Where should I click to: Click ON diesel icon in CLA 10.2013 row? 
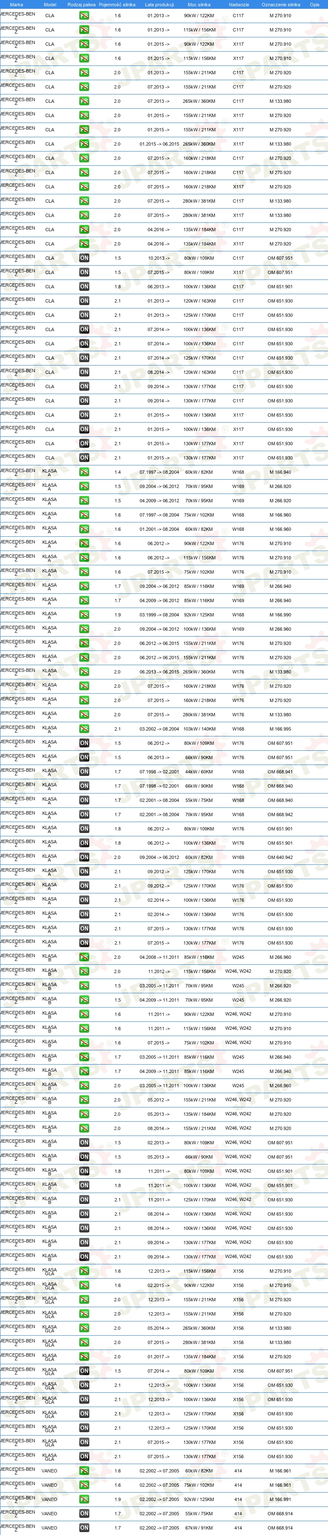[x=84, y=258]
